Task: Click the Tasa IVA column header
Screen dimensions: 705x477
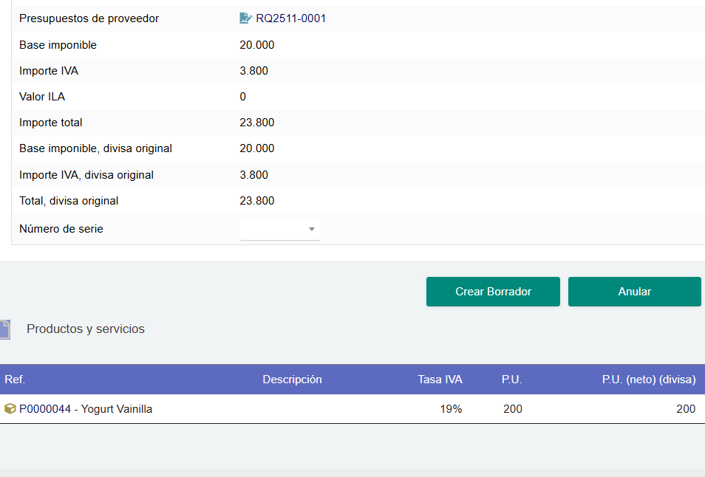Action: click(x=440, y=380)
